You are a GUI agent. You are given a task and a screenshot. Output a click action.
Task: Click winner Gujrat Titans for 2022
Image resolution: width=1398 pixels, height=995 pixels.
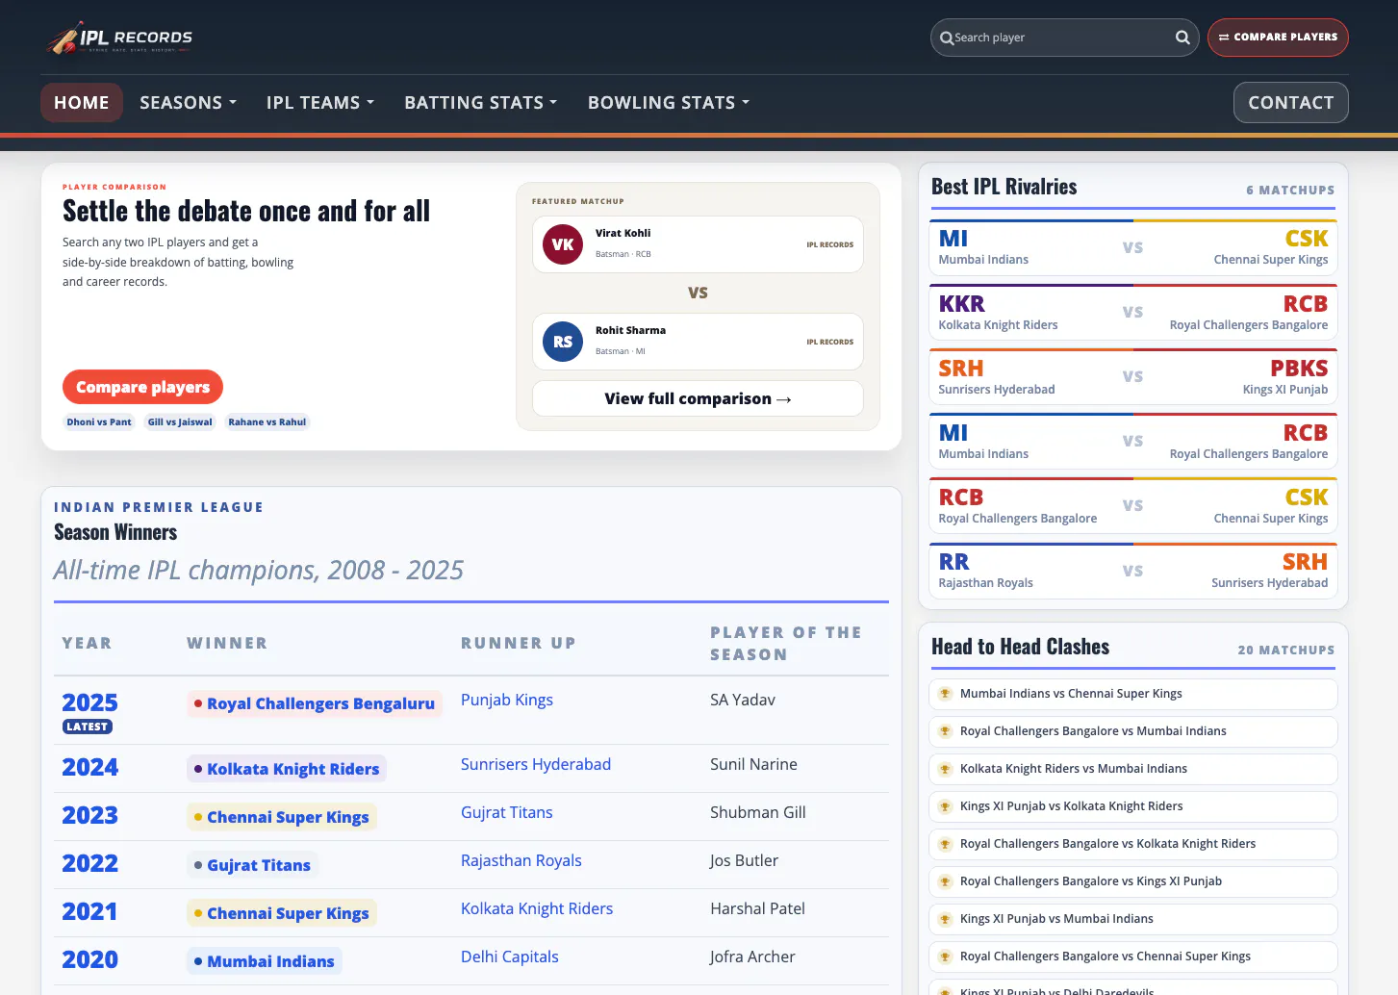(x=252, y=865)
